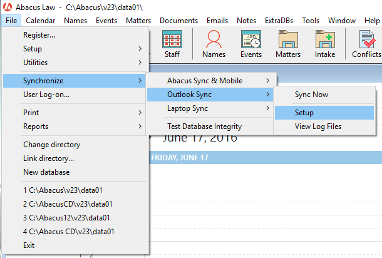
Task: Run Test Database Integrity
Action: (210, 126)
